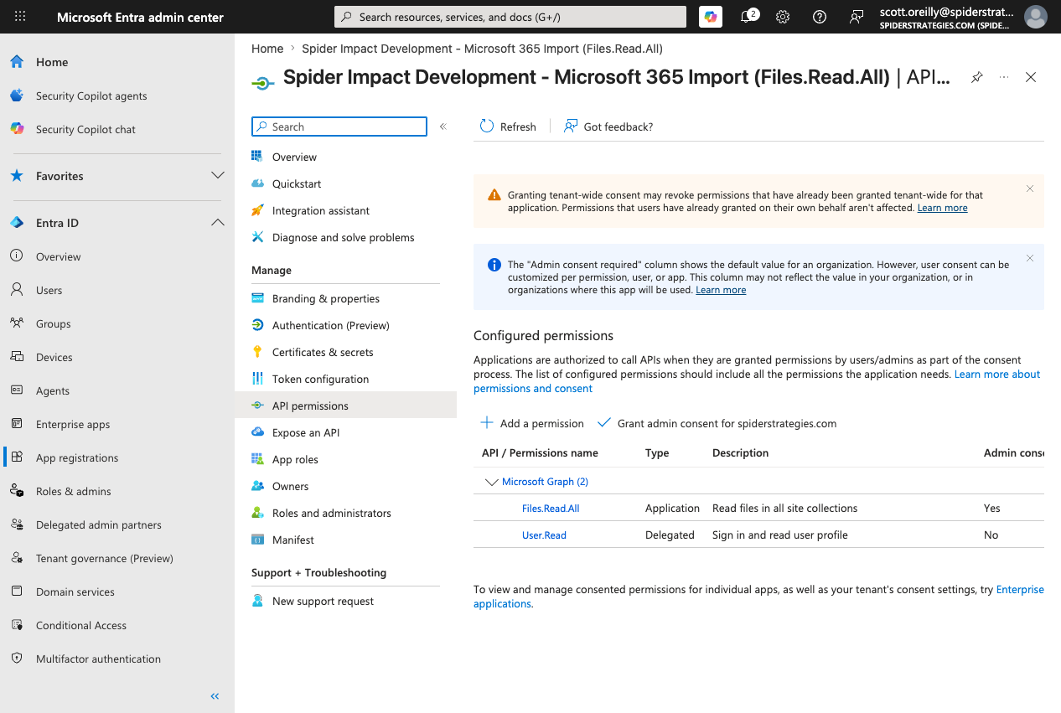The width and height of the screenshot is (1061, 713).
Task: Dismiss the Admin consent required info banner
Action: (x=1030, y=258)
